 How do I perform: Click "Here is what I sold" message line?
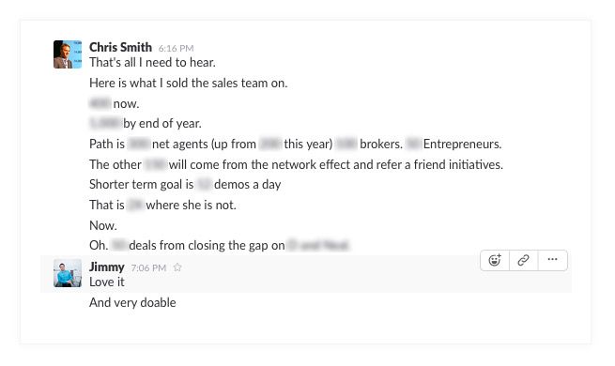189,84
